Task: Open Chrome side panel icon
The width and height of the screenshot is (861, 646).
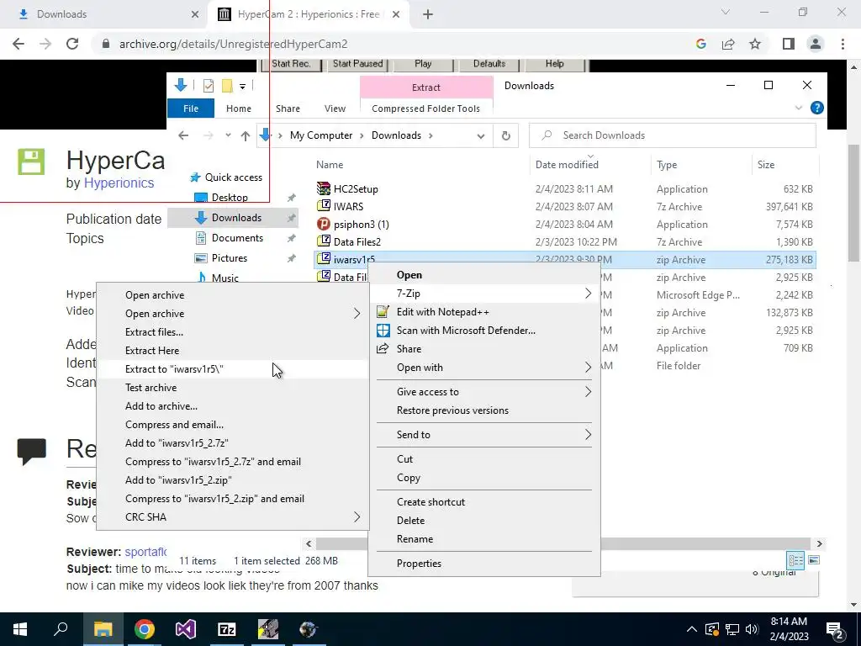Action: point(789,44)
